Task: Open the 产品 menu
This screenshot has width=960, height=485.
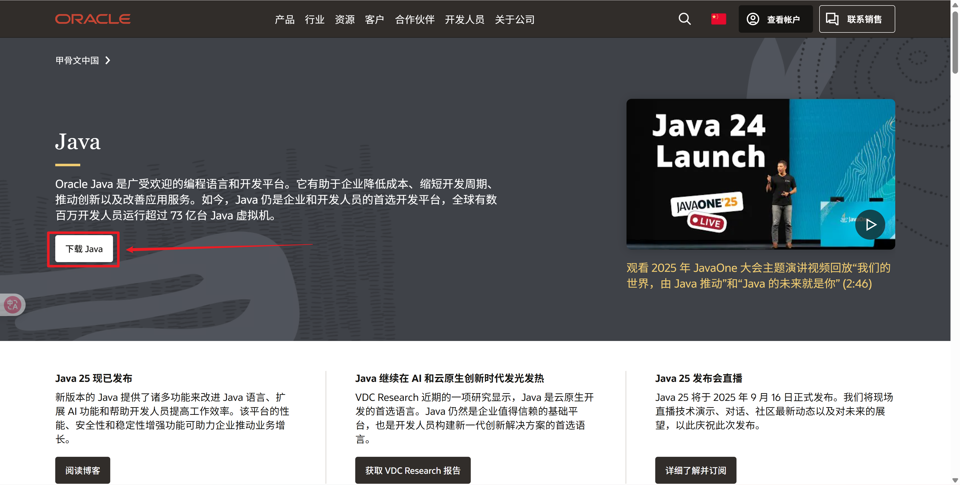Action: point(284,19)
